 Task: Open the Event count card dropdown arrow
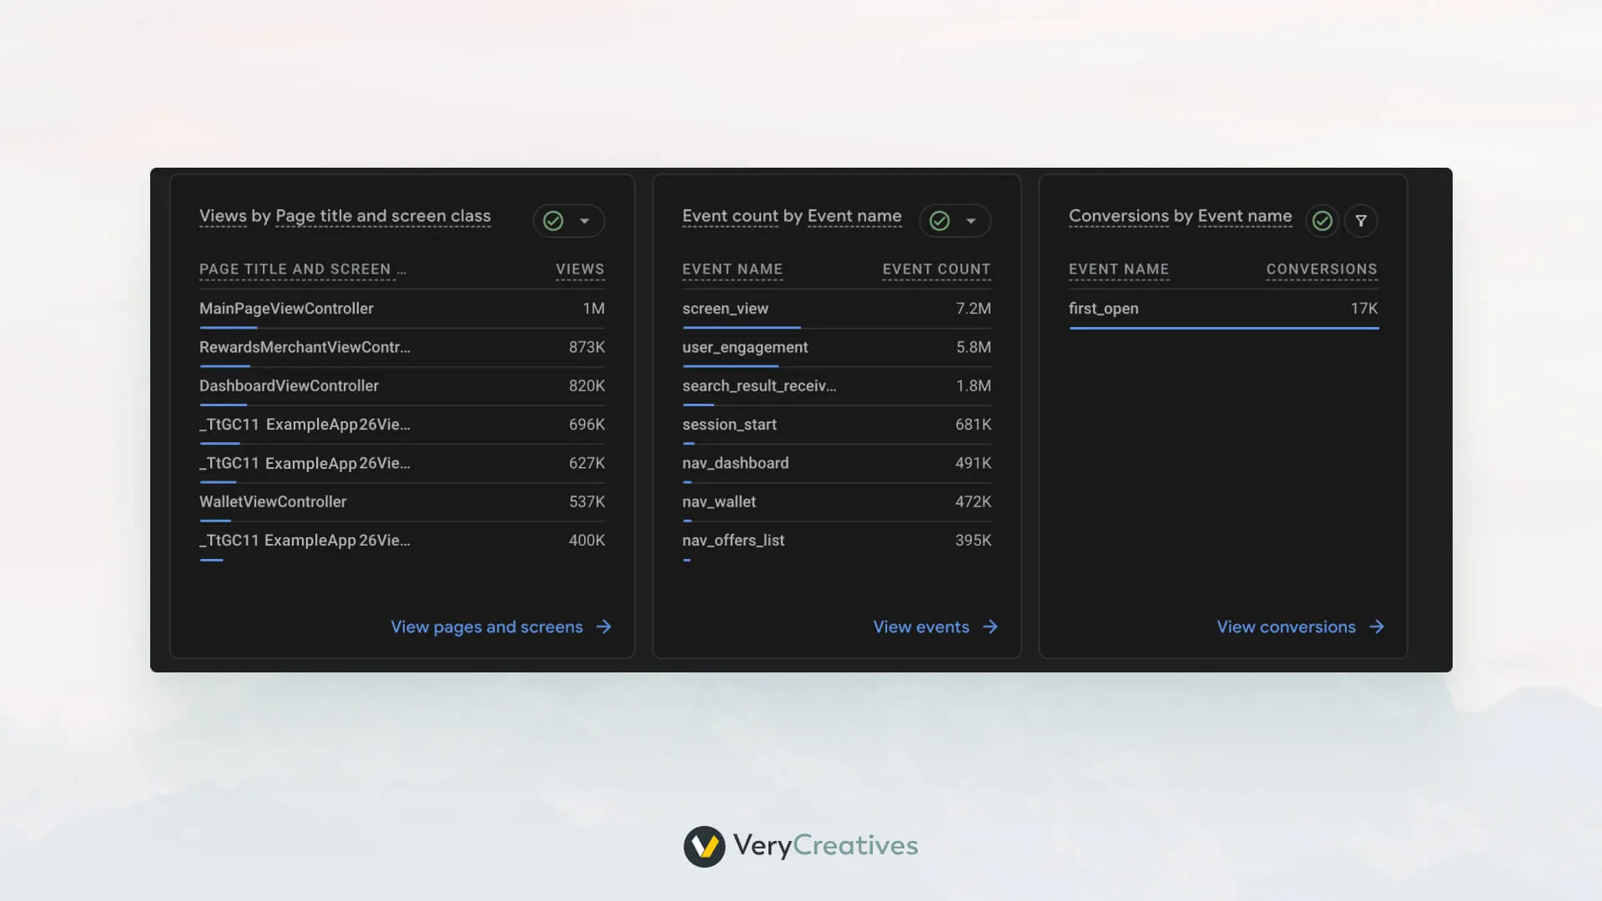970,221
